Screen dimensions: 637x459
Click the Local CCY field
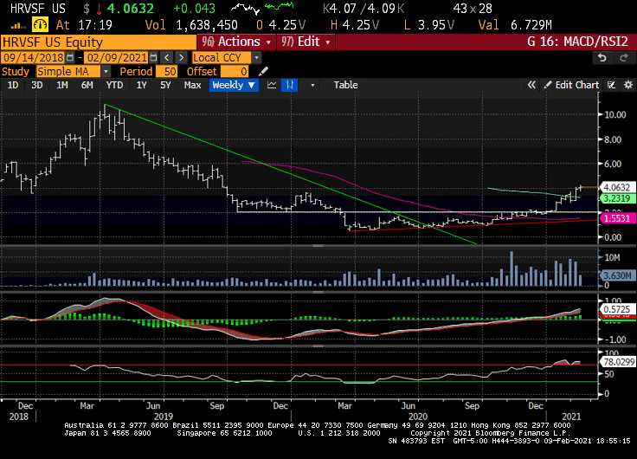222,58
